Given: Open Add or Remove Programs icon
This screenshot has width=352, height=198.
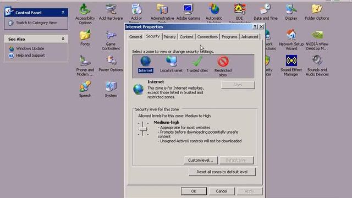Looking at the screenshot, I should (136, 13).
